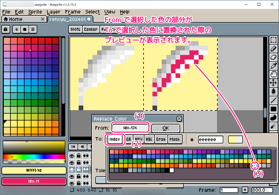The image size is (279, 195).
Task: Select the Pencil tool
Action: pos(273,49)
